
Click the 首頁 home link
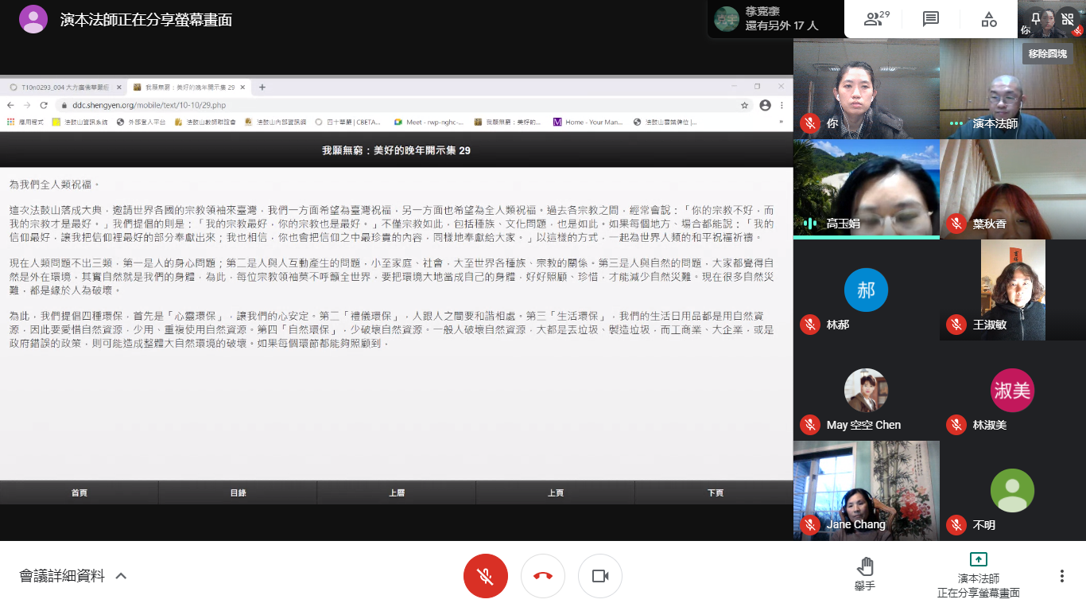[x=80, y=493]
